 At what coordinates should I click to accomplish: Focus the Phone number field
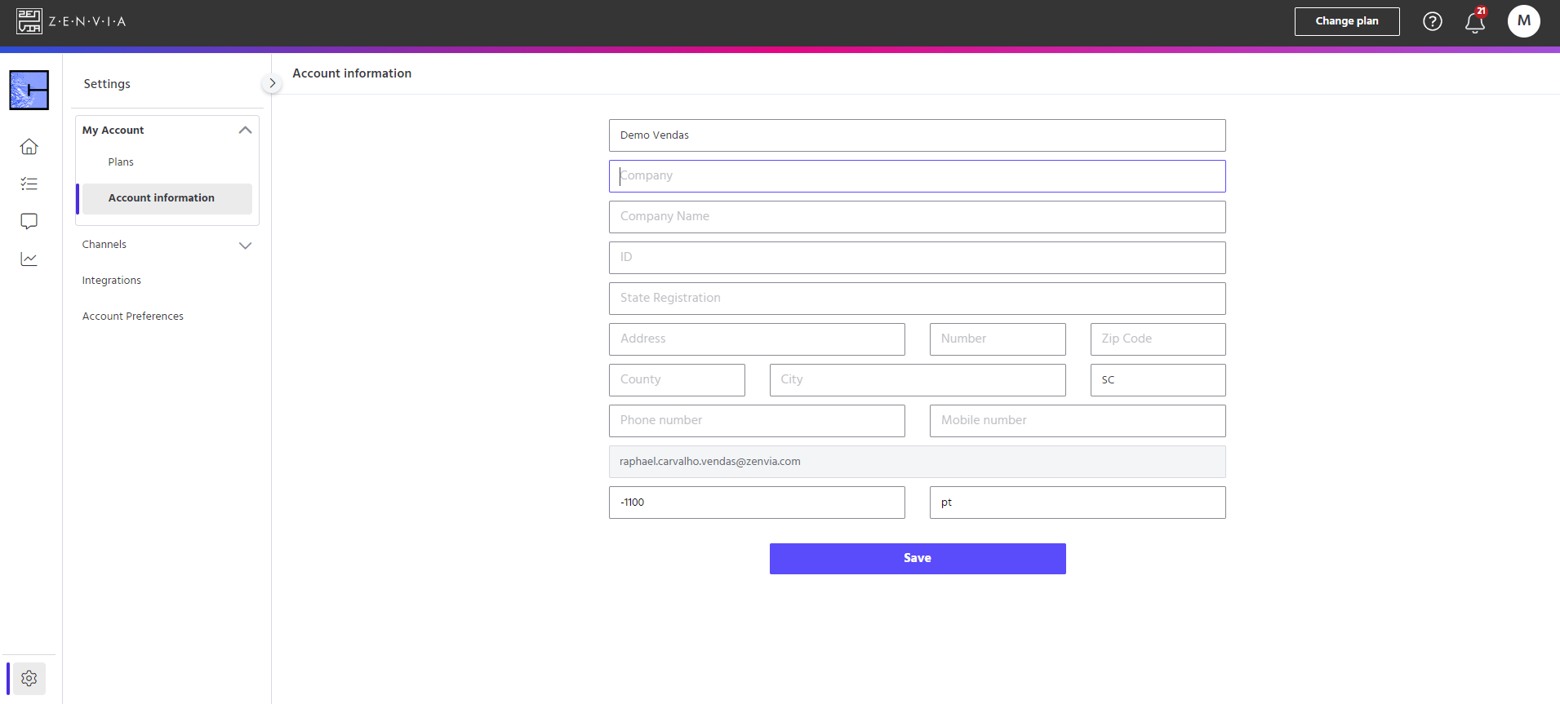coord(757,421)
